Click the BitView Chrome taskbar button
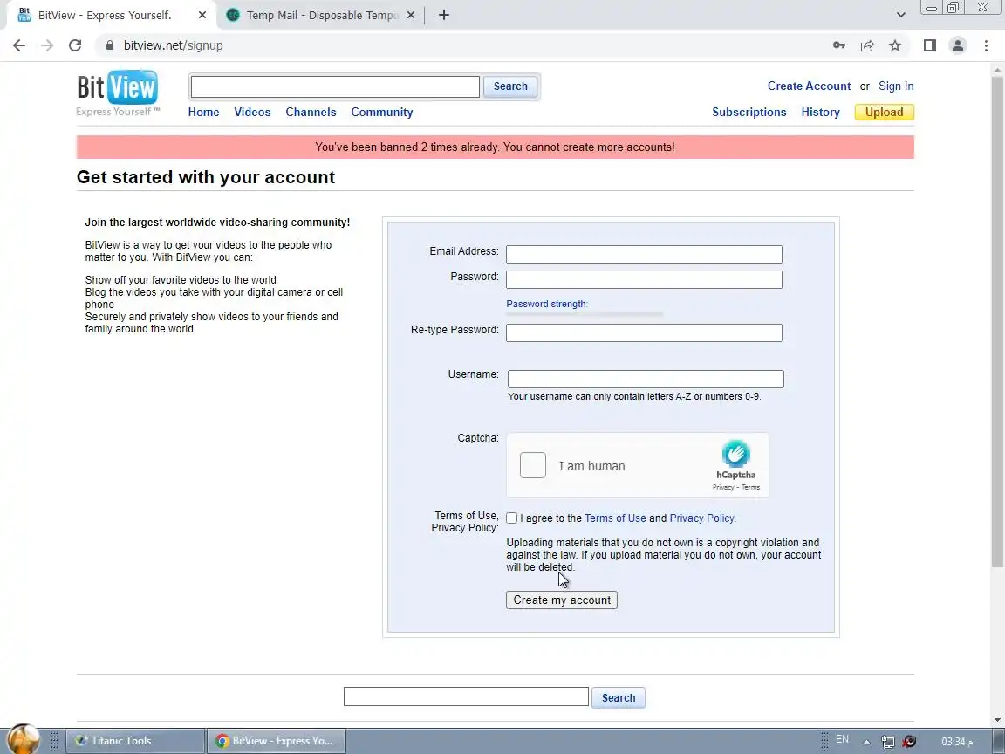1005x754 pixels. click(x=277, y=741)
